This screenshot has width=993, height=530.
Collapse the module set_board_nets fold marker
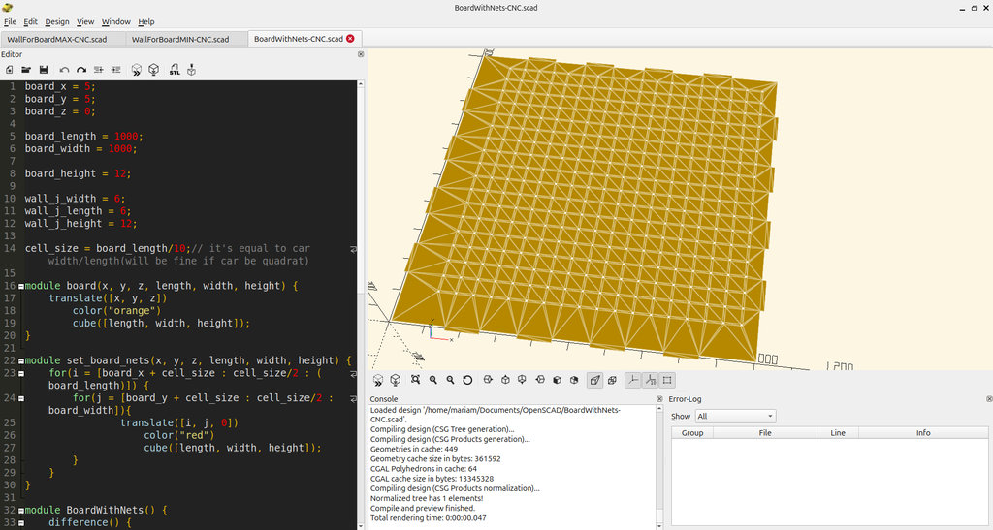point(20,360)
